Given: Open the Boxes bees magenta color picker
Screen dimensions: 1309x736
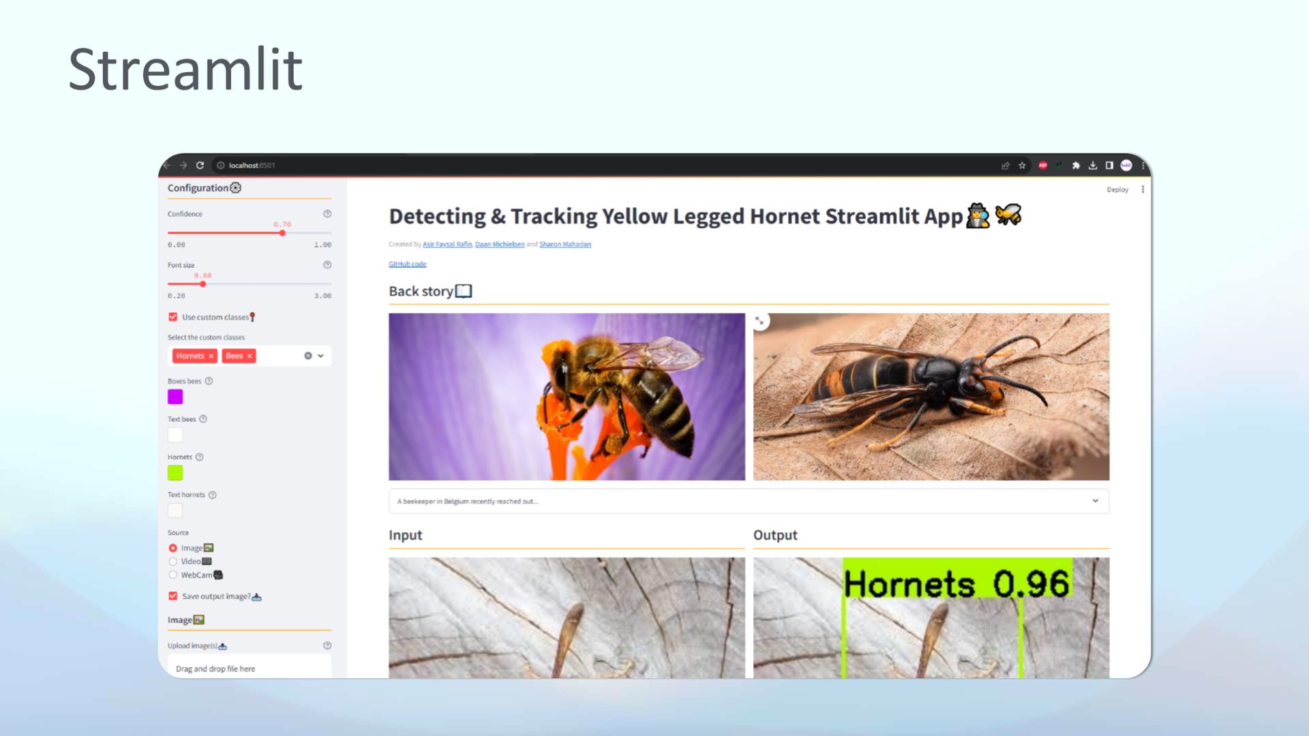Looking at the screenshot, I should tap(175, 397).
